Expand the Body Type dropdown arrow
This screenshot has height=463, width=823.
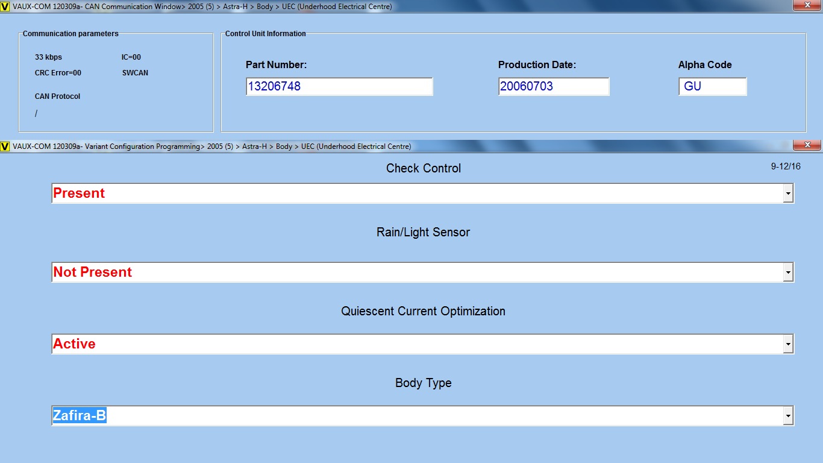tap(787, 416)
